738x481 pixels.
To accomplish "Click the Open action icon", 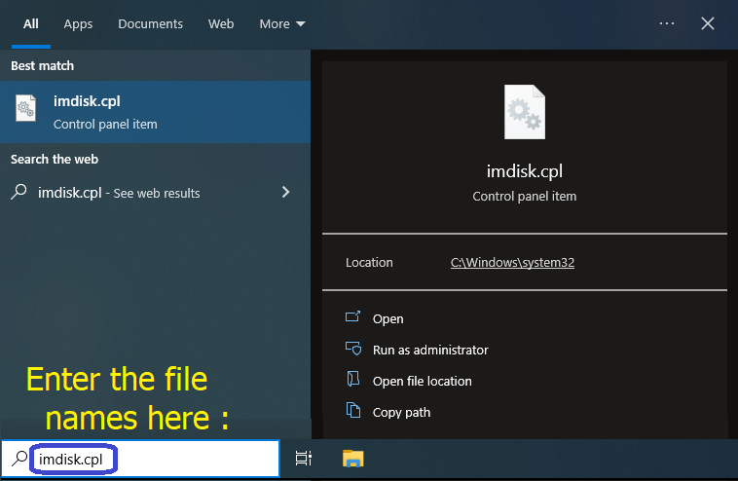I will coord(353,316).
